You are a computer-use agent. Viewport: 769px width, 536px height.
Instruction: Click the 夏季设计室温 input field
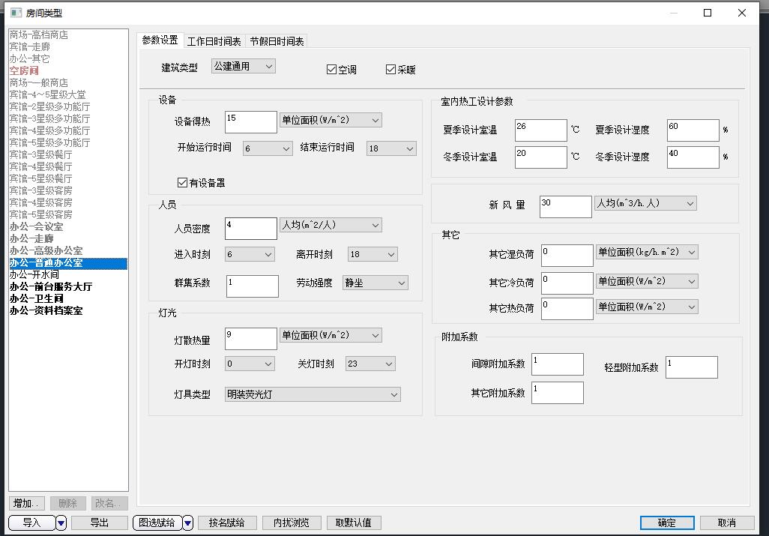540,130
